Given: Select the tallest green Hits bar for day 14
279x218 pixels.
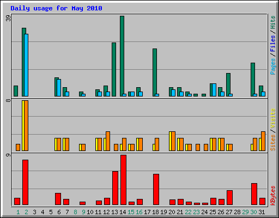Looking at the screenshot, I should [x=122, y=56].
